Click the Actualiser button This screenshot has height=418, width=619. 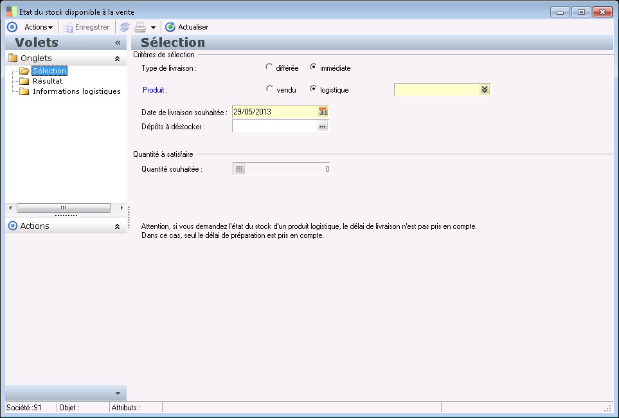pyautogui.click(x=186, y=27)
